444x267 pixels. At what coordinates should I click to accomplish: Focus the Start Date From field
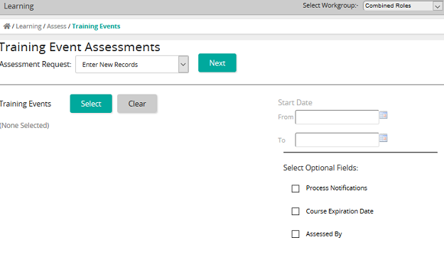point(337,117)
